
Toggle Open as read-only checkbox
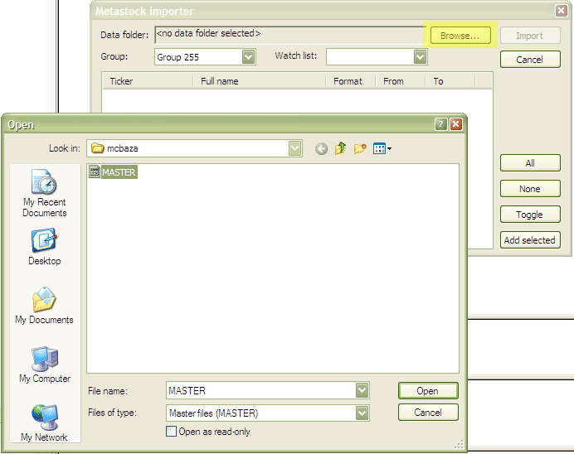pos(171,432)
